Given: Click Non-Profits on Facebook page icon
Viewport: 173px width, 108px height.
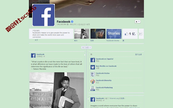Looking at the screenshot, I should [x=93, y=67].
